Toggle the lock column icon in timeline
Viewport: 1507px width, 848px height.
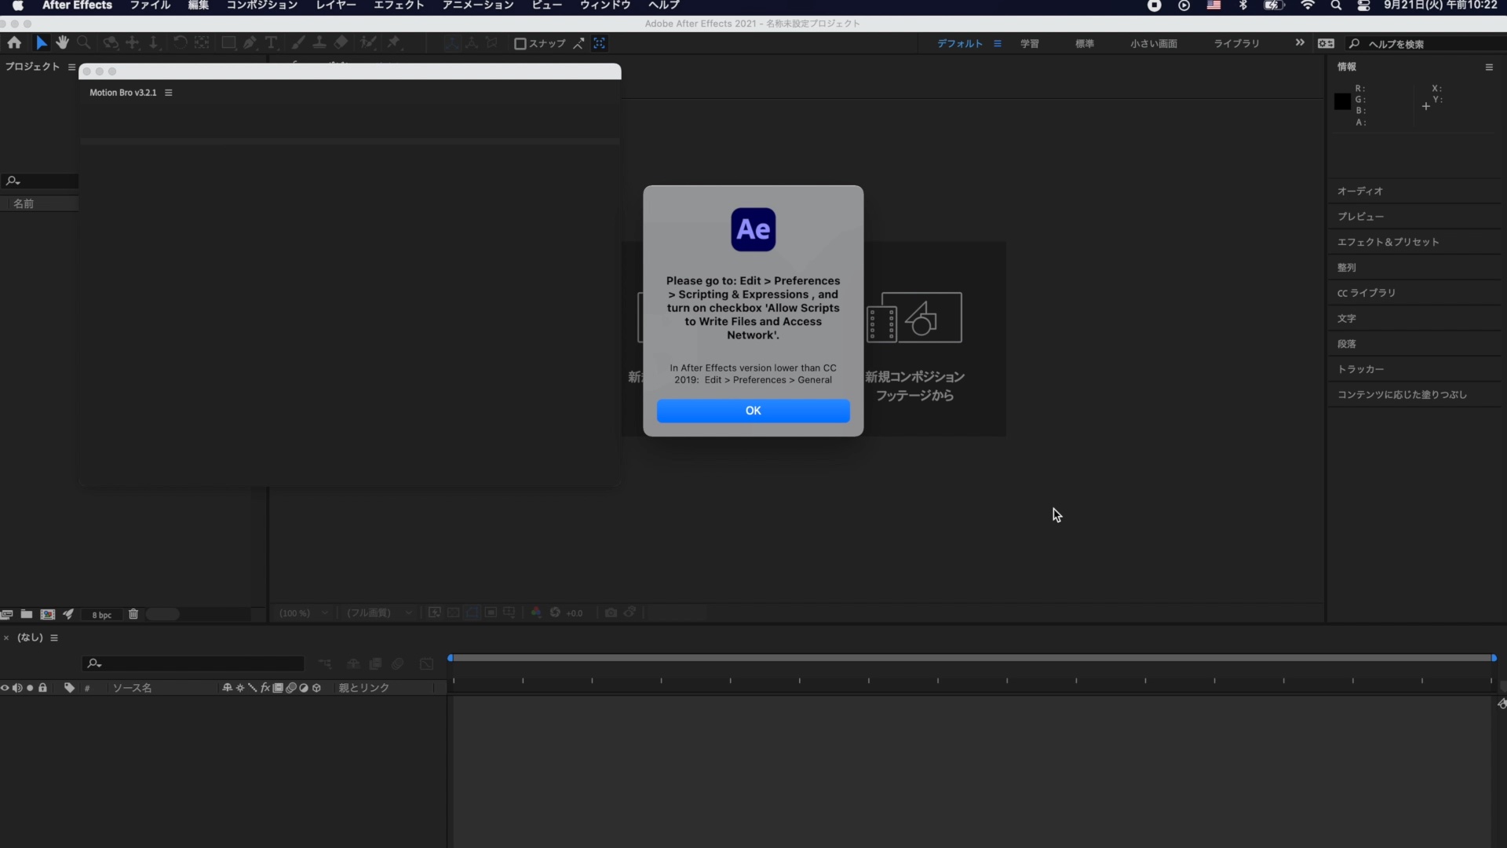(x=43, y=688)
